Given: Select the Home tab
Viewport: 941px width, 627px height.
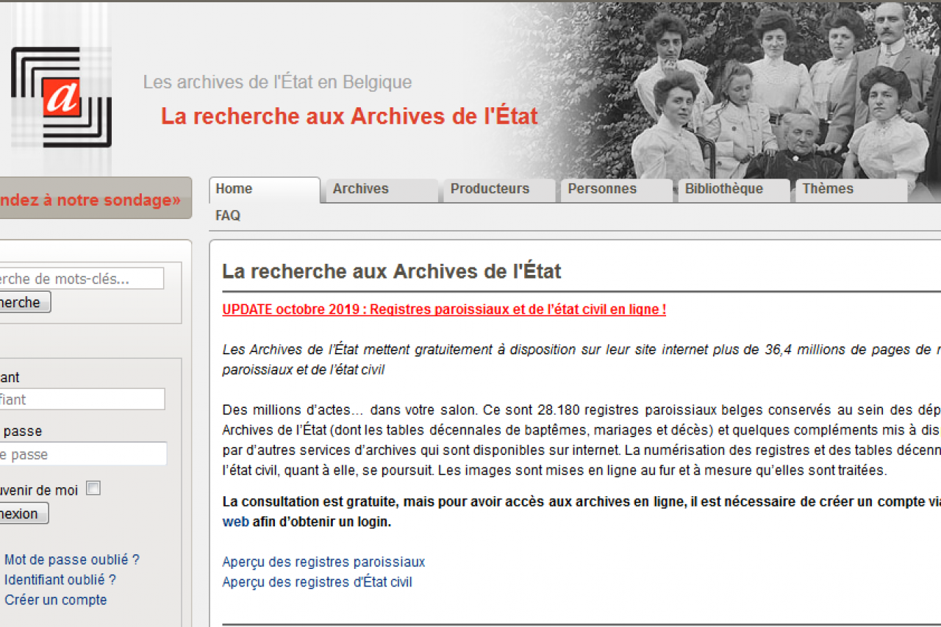Looking at the screenshot, I should (265, 190).
